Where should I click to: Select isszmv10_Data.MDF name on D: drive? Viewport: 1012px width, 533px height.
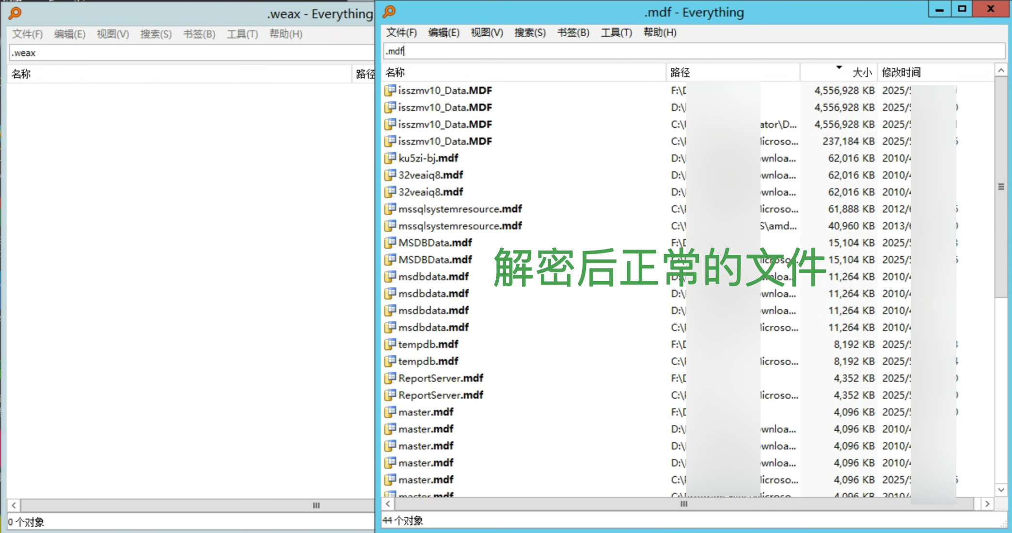click(445, 107)
